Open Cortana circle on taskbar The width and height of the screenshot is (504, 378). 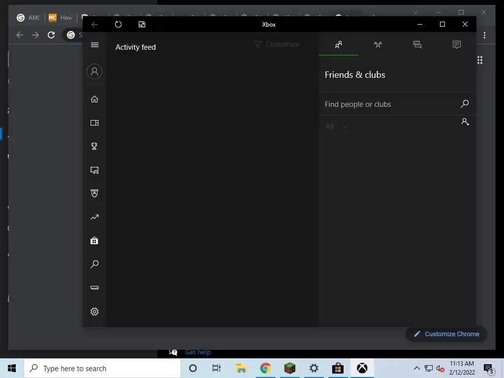pyautogui.click(x=193, y=368)
